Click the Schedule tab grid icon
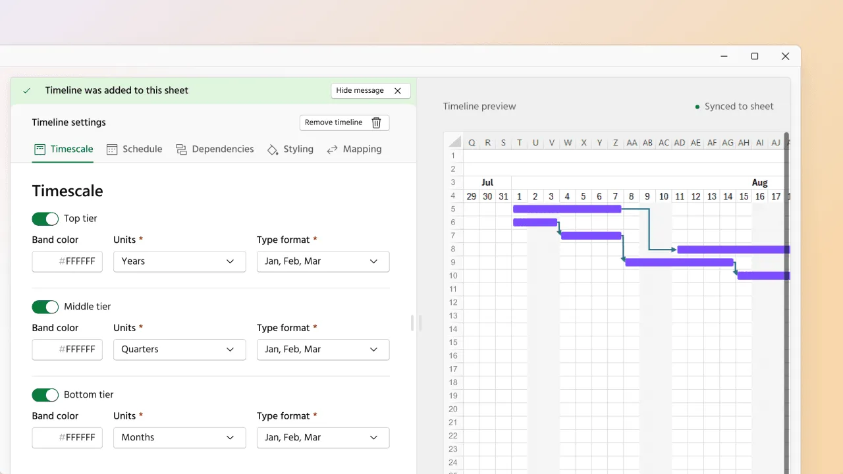Viewport: 843px width, 474px height. click(x=112, y=149)
